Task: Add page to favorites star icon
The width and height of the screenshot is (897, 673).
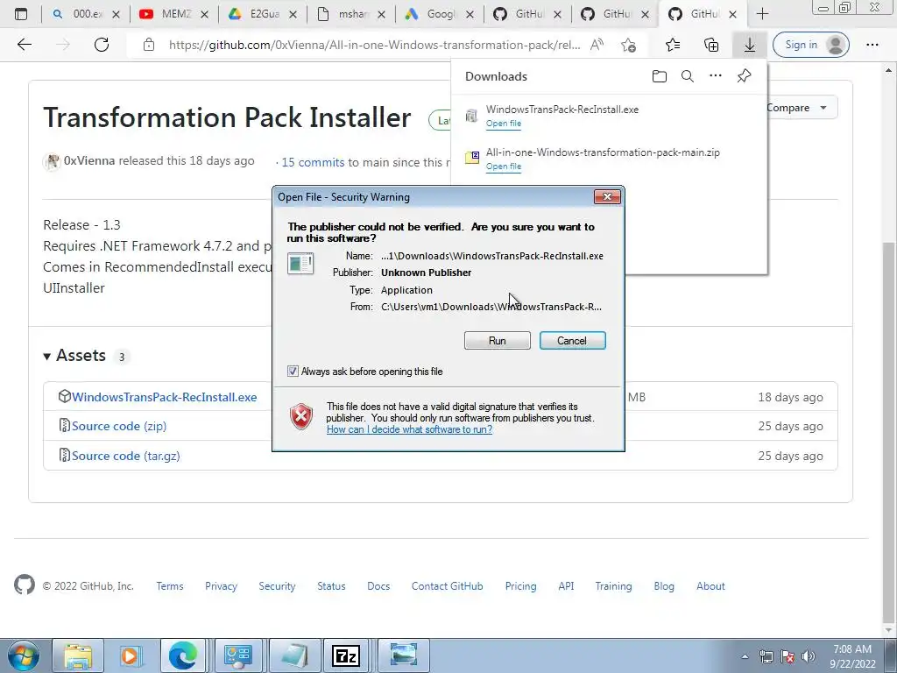Action: [628, 45]
